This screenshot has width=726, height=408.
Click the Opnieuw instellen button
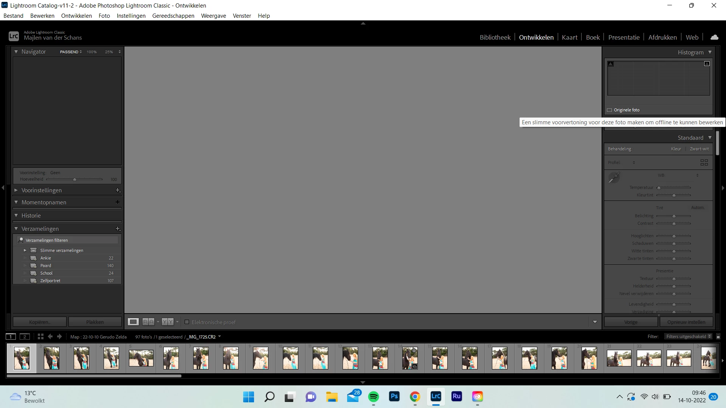(686, 322)
